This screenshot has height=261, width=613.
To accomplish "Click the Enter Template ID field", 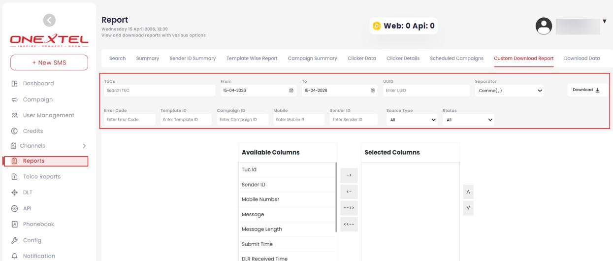I will (186, 120).
